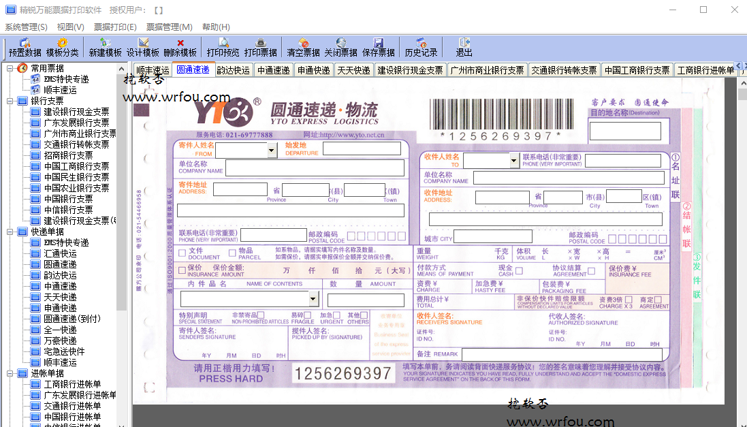Select 顺丰速运 under 常用票据

[x=60, y=90]
